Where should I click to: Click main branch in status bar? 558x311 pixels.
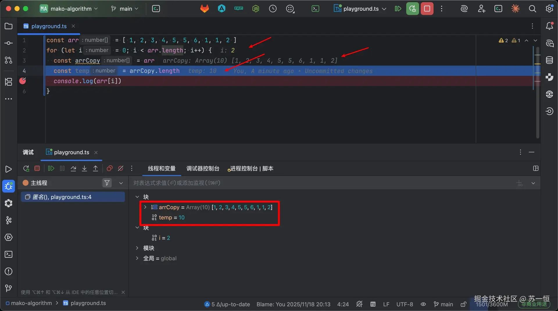[443, 304]
